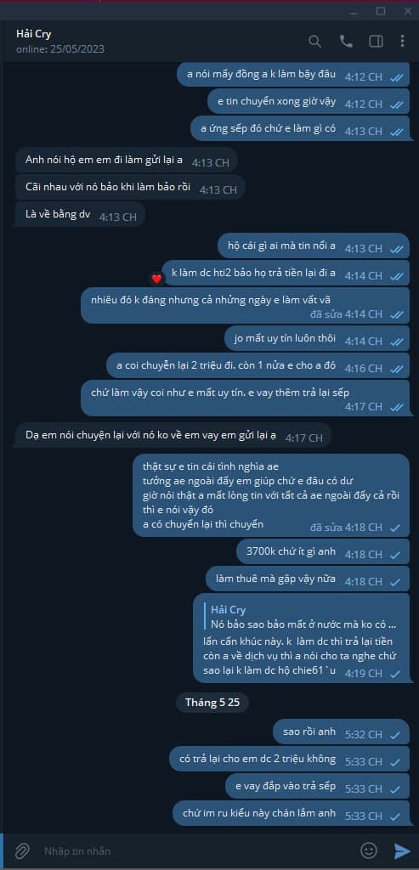Attach a file with the paperclip icon
Screen dimensions: 419x870
pos(21,850)
